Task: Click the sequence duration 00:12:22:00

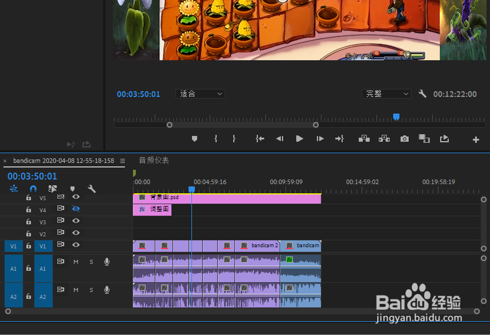Action: pos(455,94)
